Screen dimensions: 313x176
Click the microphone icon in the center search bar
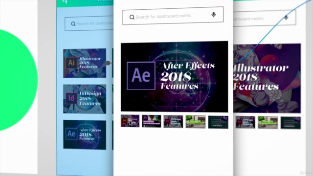click(x=213, y=15)
